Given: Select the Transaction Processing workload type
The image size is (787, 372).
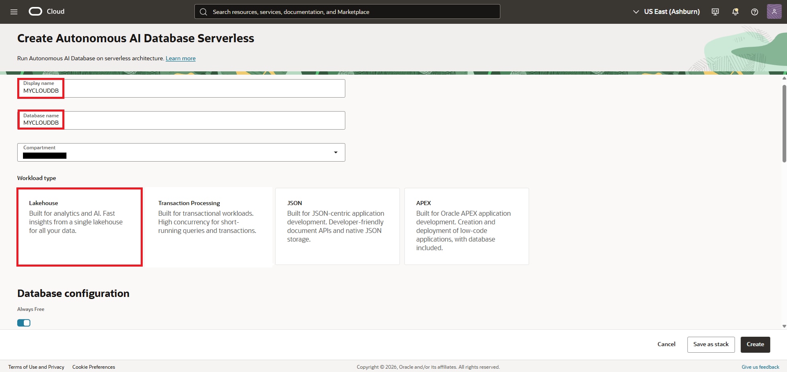Looking at the screenshot, I should [x=208, y=227].
